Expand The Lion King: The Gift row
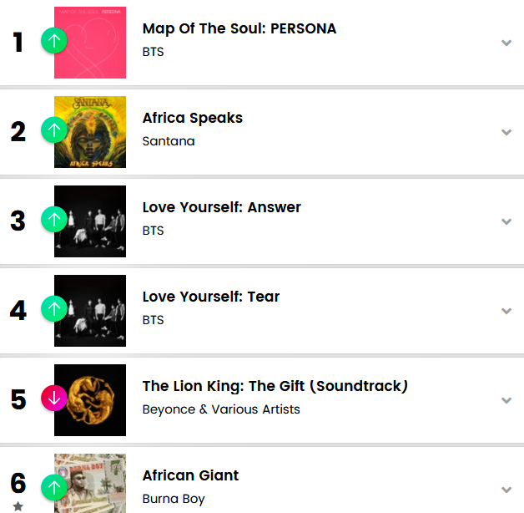The image size is (524, 513). 506,400
